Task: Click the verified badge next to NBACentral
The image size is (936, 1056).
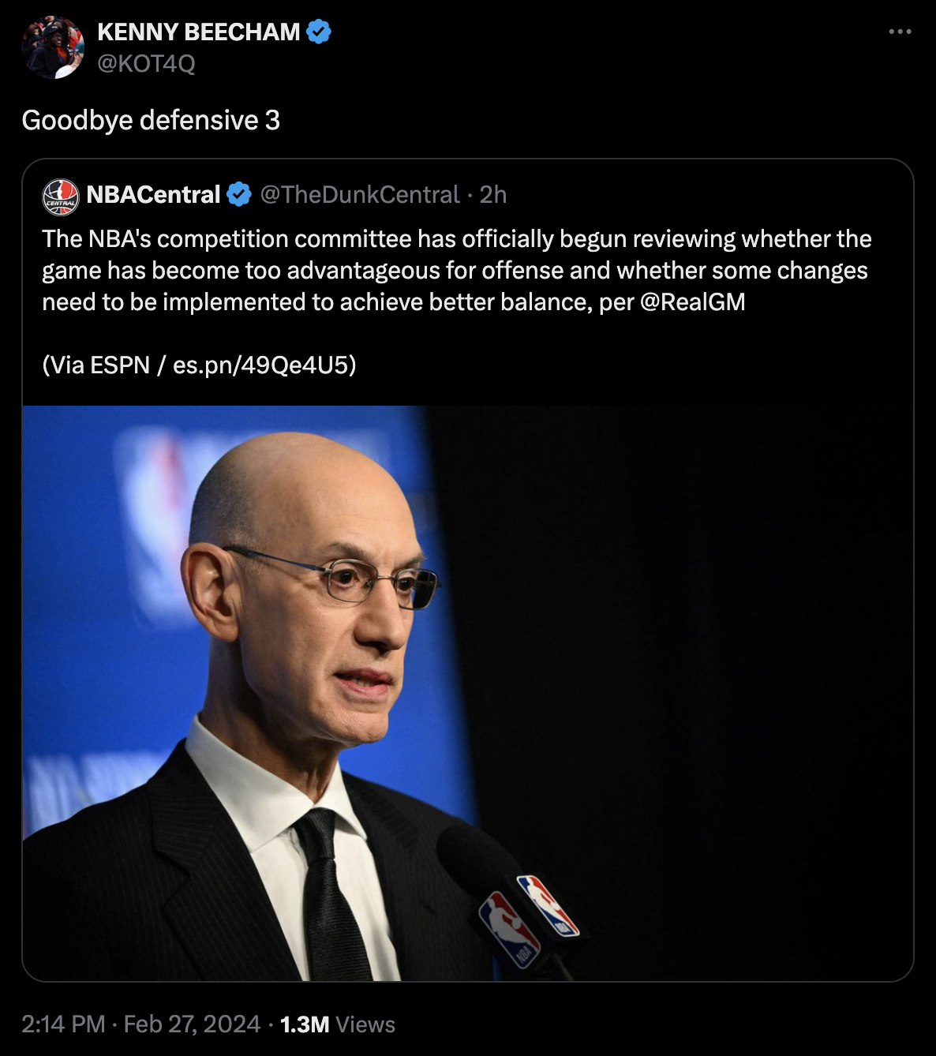Action: point(239,194)
